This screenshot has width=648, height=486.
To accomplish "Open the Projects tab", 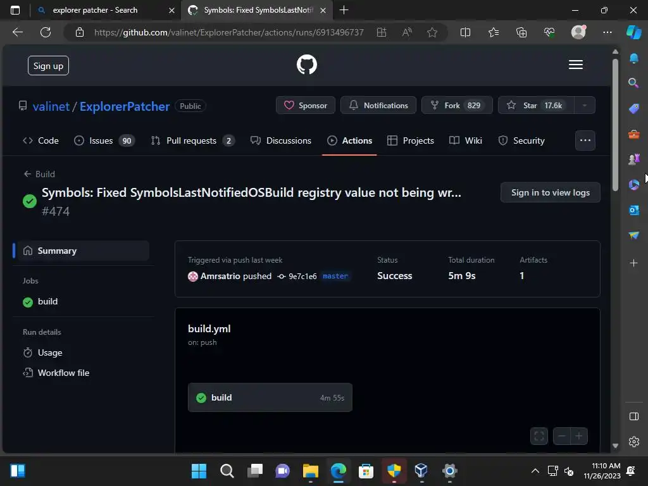I will 410,140.
